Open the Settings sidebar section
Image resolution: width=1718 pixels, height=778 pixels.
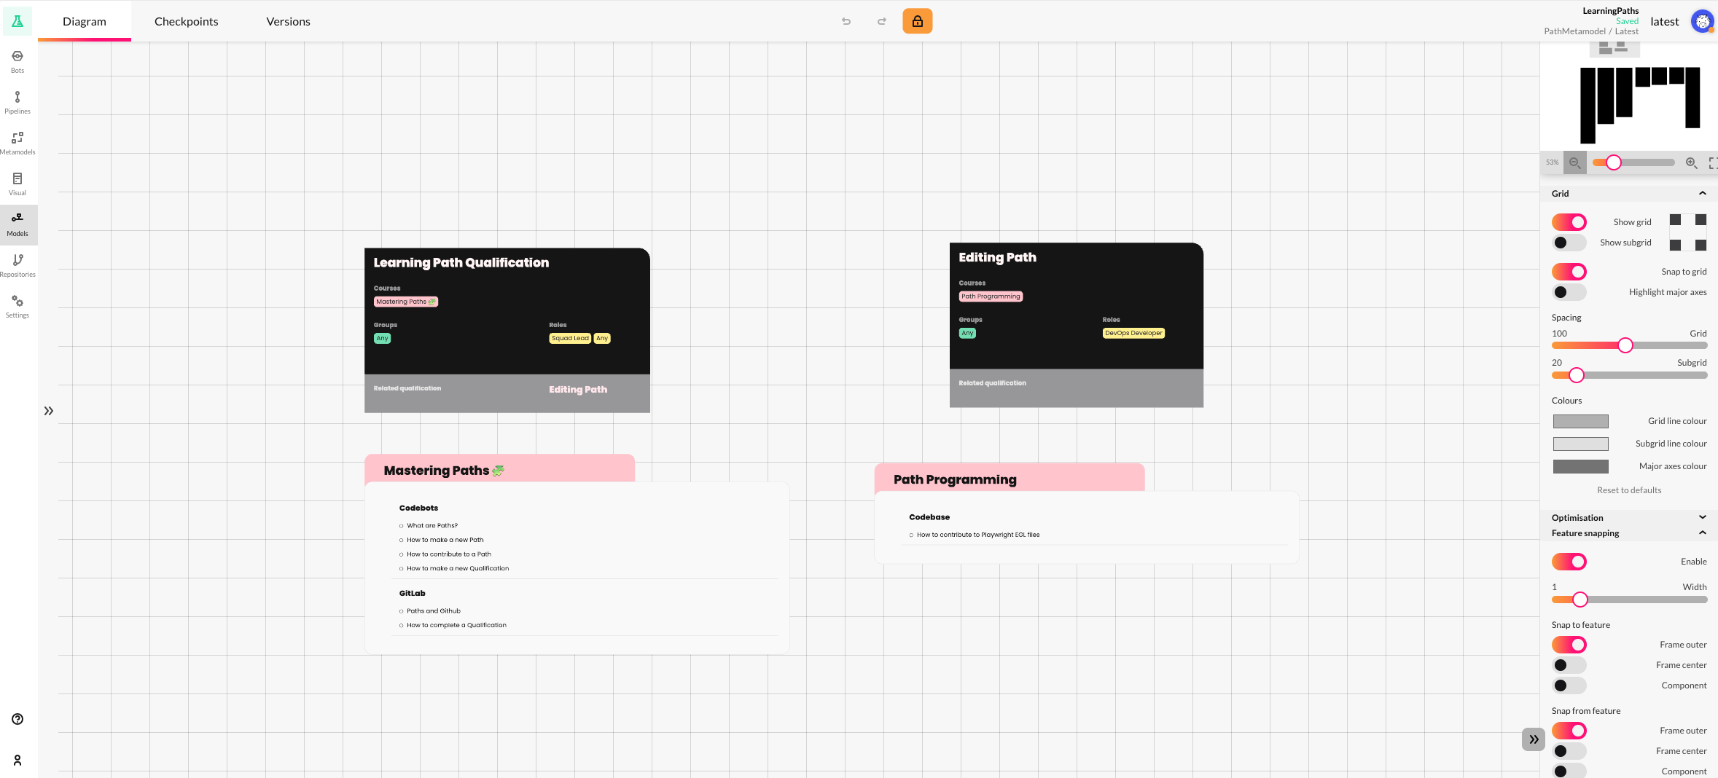(17, 307)
